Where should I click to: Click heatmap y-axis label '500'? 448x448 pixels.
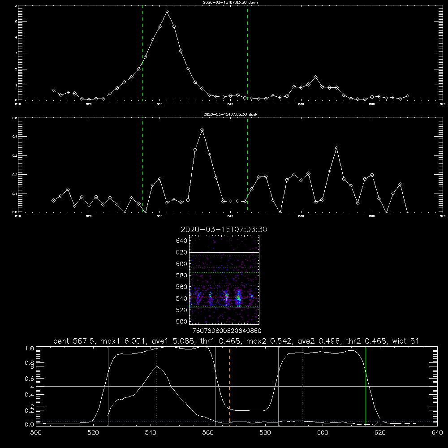[x=181, y=321]
